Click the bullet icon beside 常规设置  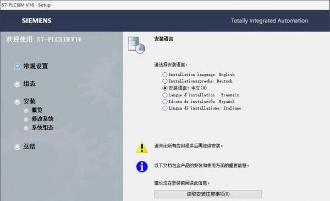(17, 67)
